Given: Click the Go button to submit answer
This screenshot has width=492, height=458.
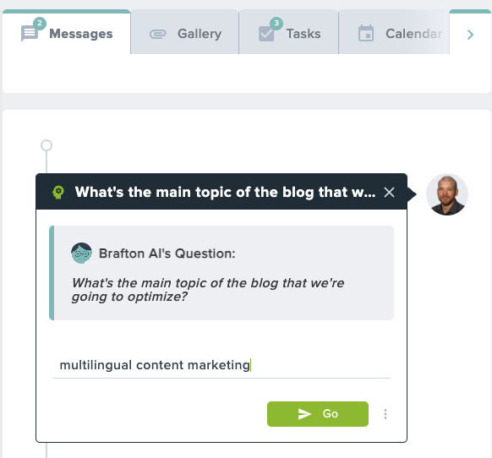Looking at the screenshot, I should click(318, 414).
